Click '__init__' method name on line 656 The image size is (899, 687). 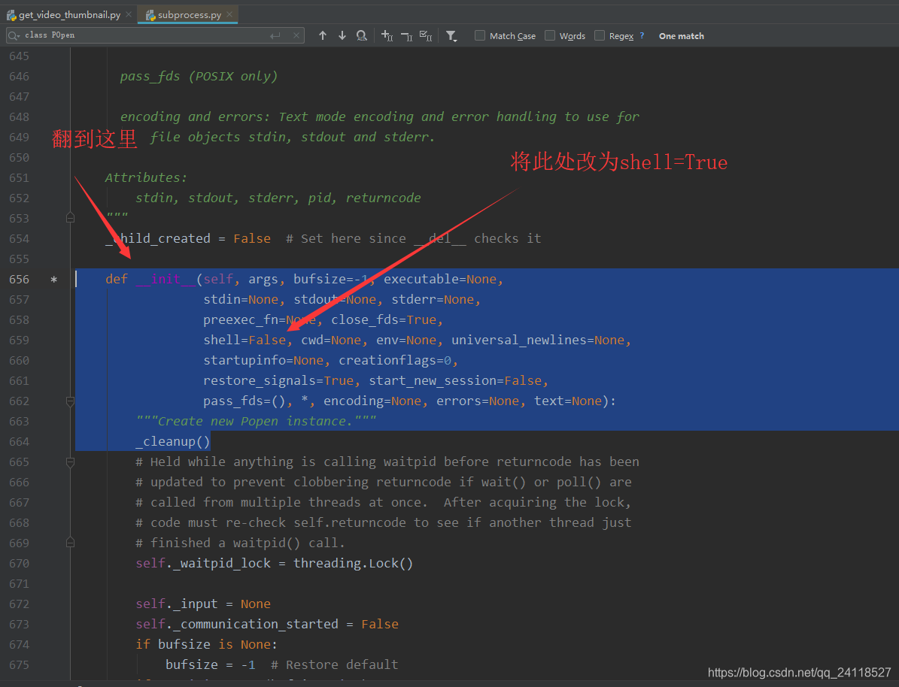[166, 280]
